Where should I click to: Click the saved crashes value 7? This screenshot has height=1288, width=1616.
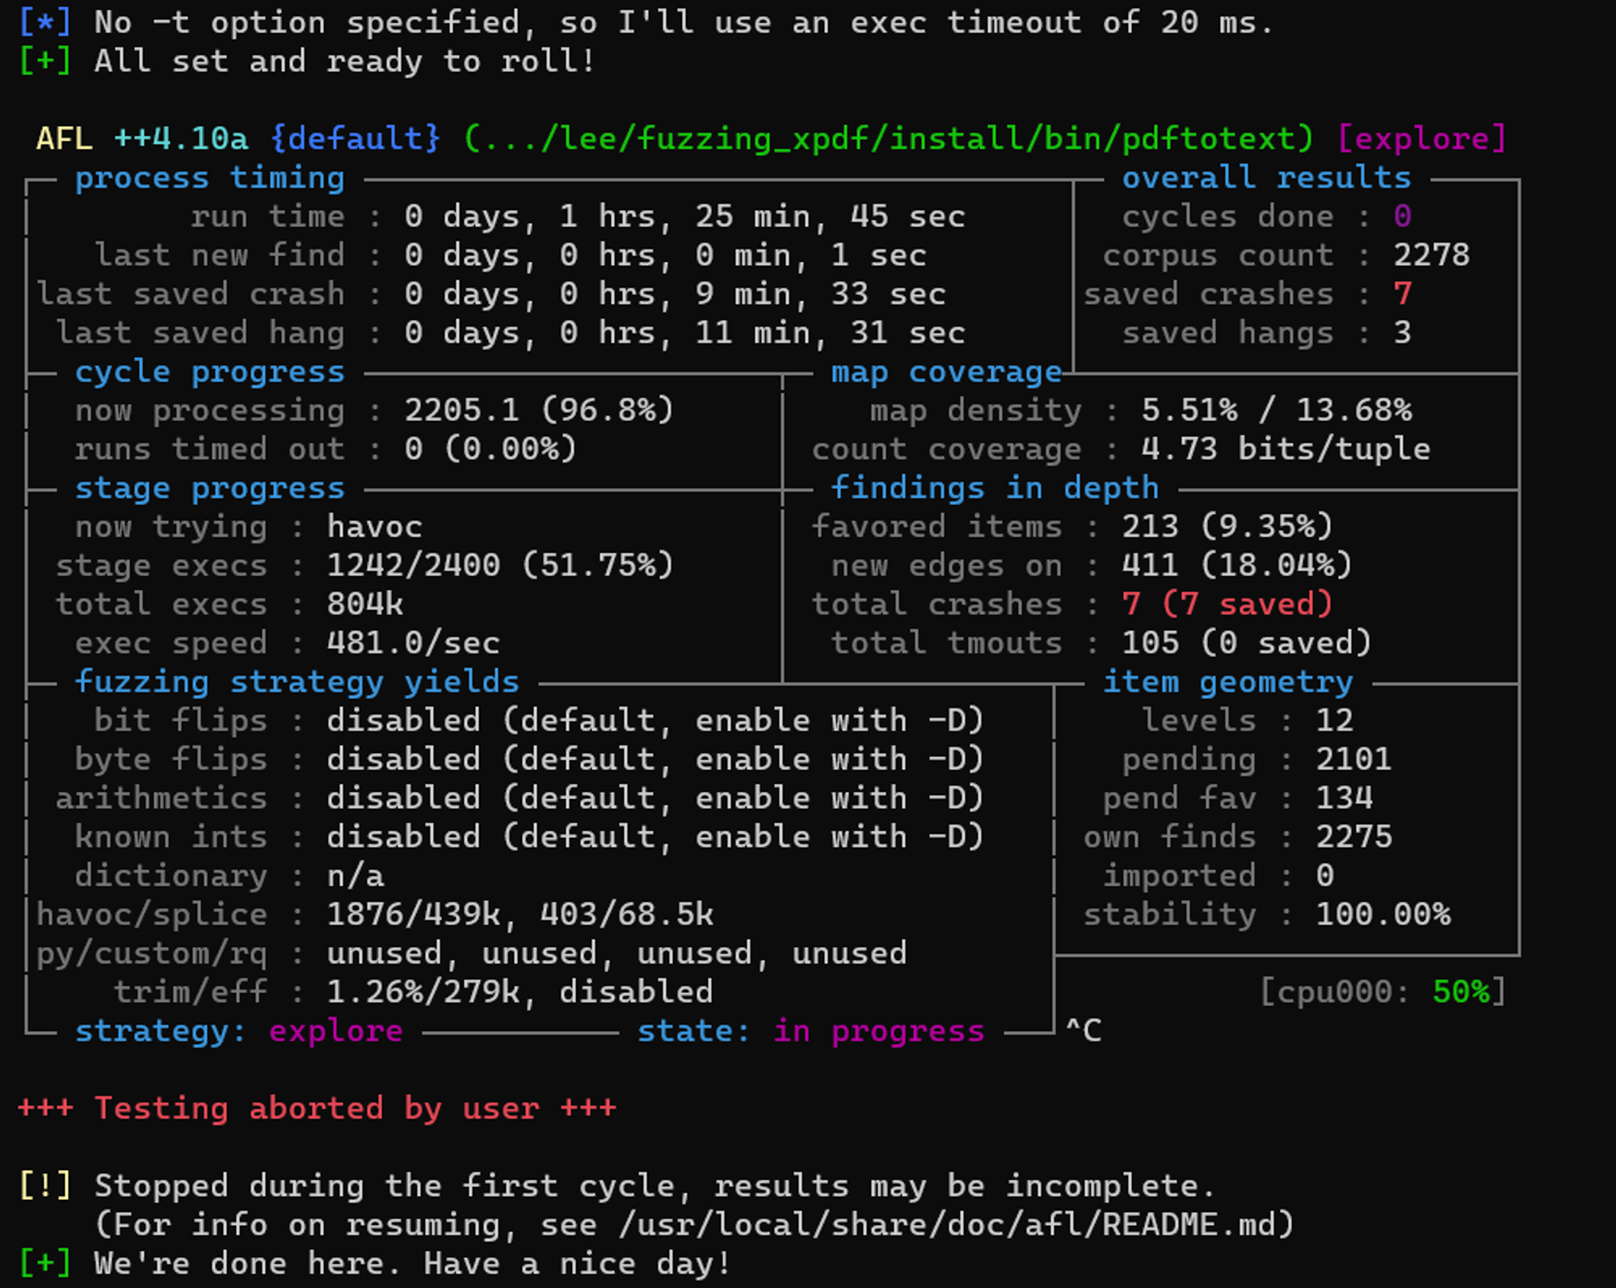(x=1403, y=294)
